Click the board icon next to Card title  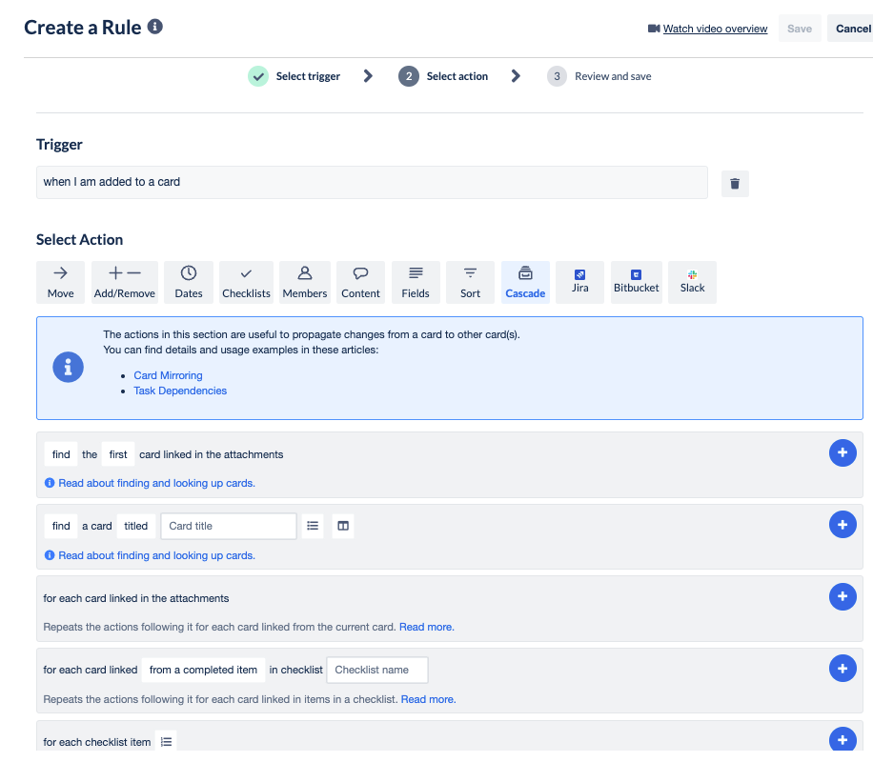(343, 526)
